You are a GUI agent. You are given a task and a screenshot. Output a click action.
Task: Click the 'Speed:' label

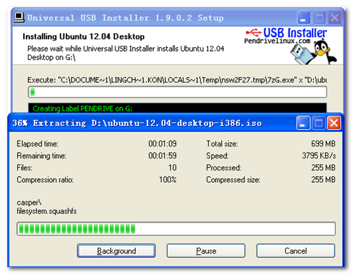217,156
